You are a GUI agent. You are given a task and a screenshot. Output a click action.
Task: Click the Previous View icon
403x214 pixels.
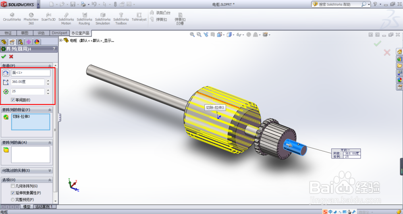(x=206, y=34)
